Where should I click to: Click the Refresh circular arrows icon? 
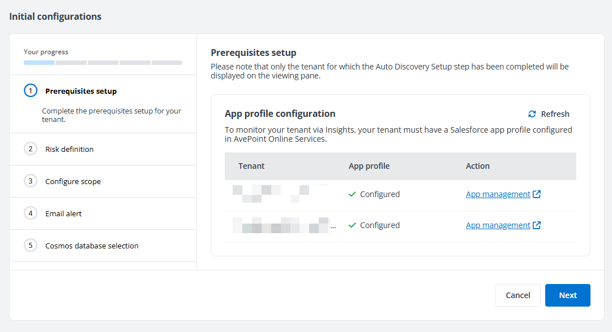[532, 114]
